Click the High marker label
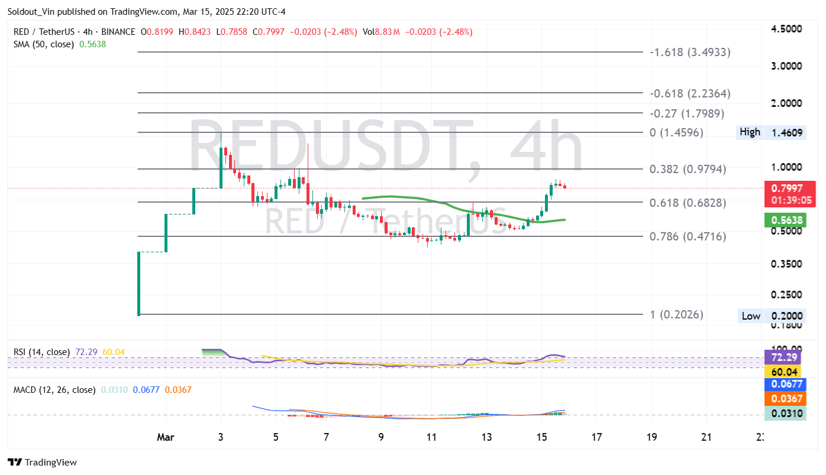The height and width of the screenshot is (475, 826). pyautogui.click(x=750, y=132)
